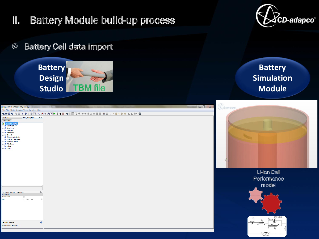Viewport: 319px width, 239px height.
Task: Open the File menu
Action: 3,110
